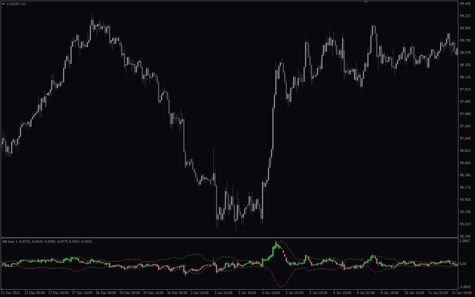Screen dimensions: 475x297
Task: Click the 99.225 price label
Action: [465, 16]
